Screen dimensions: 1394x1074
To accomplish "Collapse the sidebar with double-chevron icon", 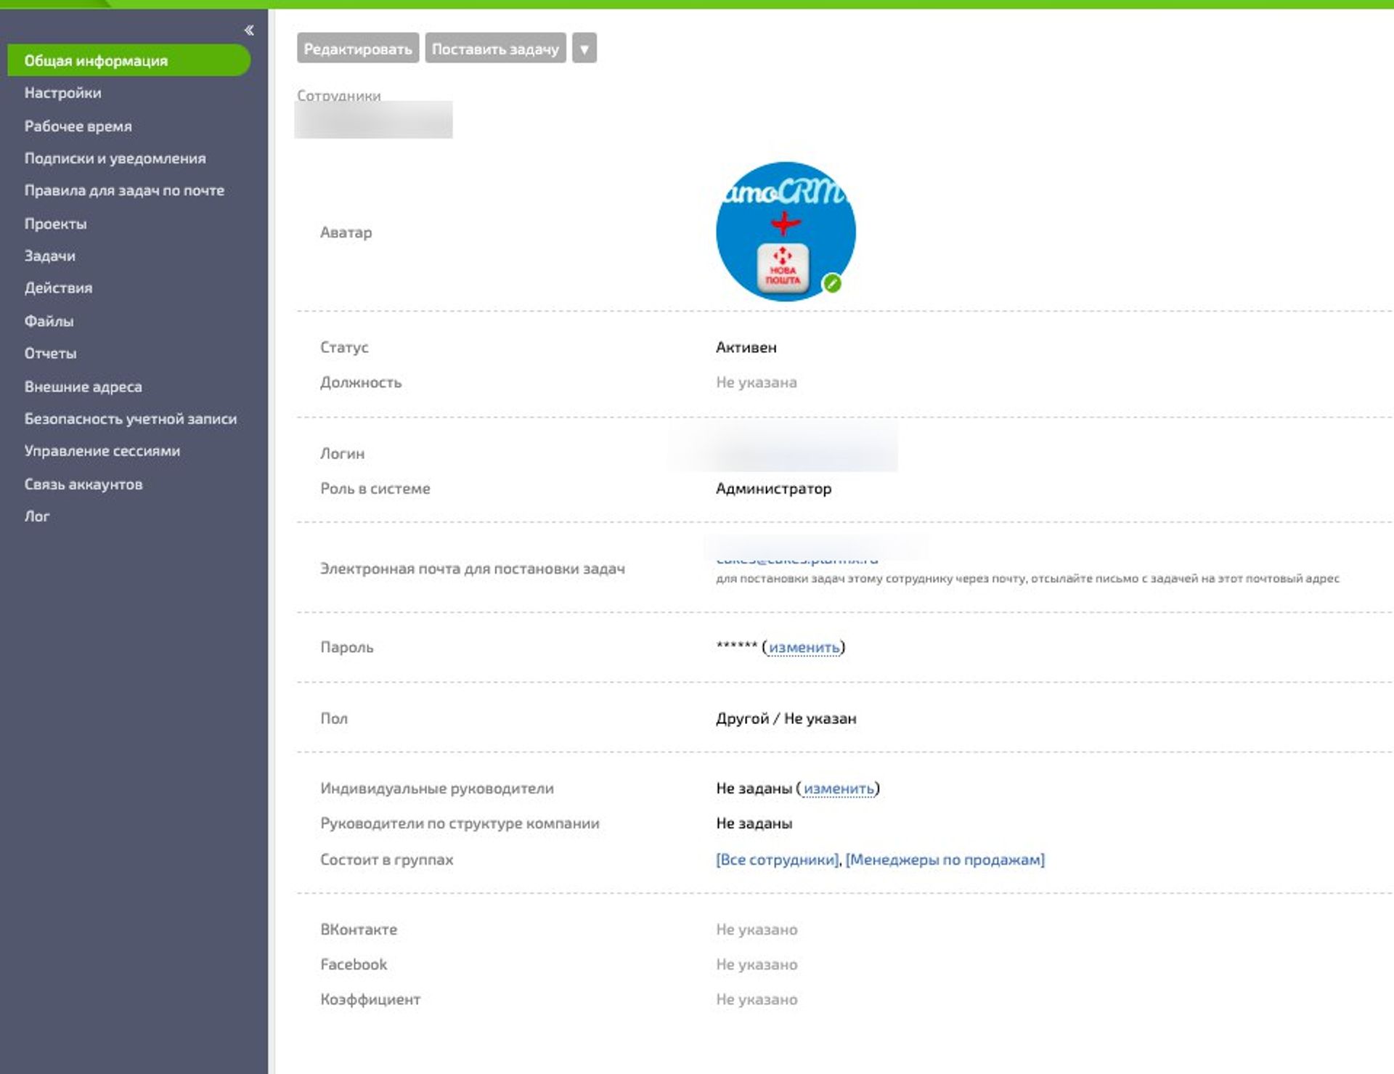I will 249,30.
